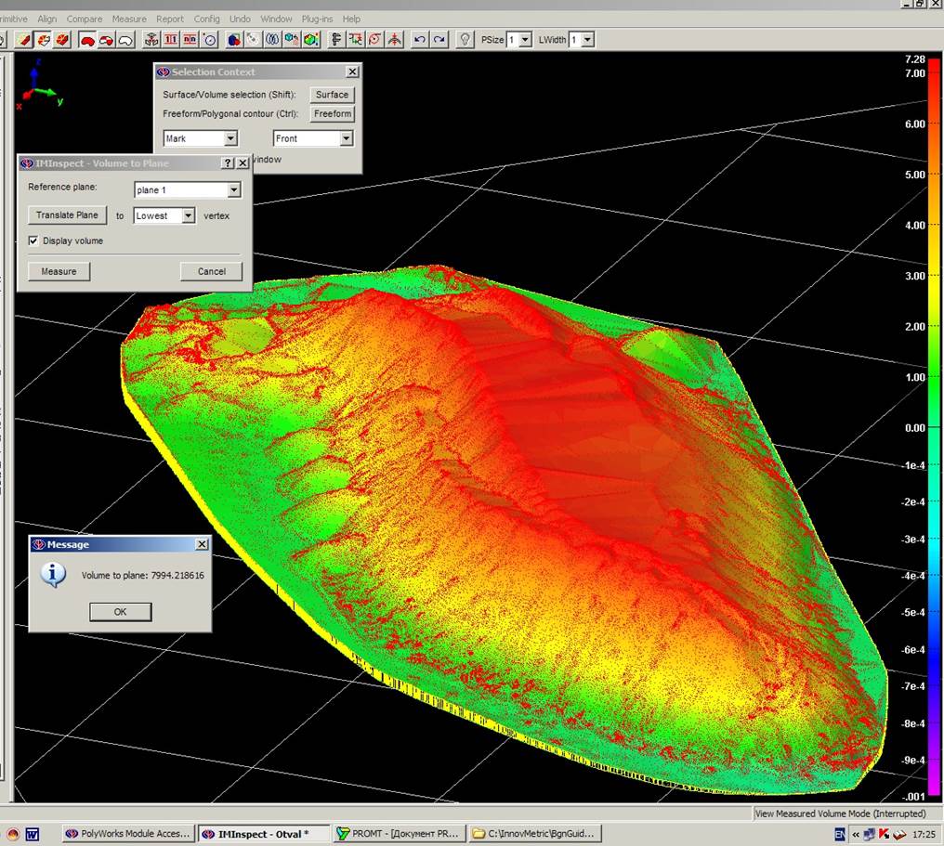Image resolution: width=944 pixels, height=846 pixels.
Task: Toggle the Display volume checkbox
Action: pyautogui.click(x=33, y=241)
